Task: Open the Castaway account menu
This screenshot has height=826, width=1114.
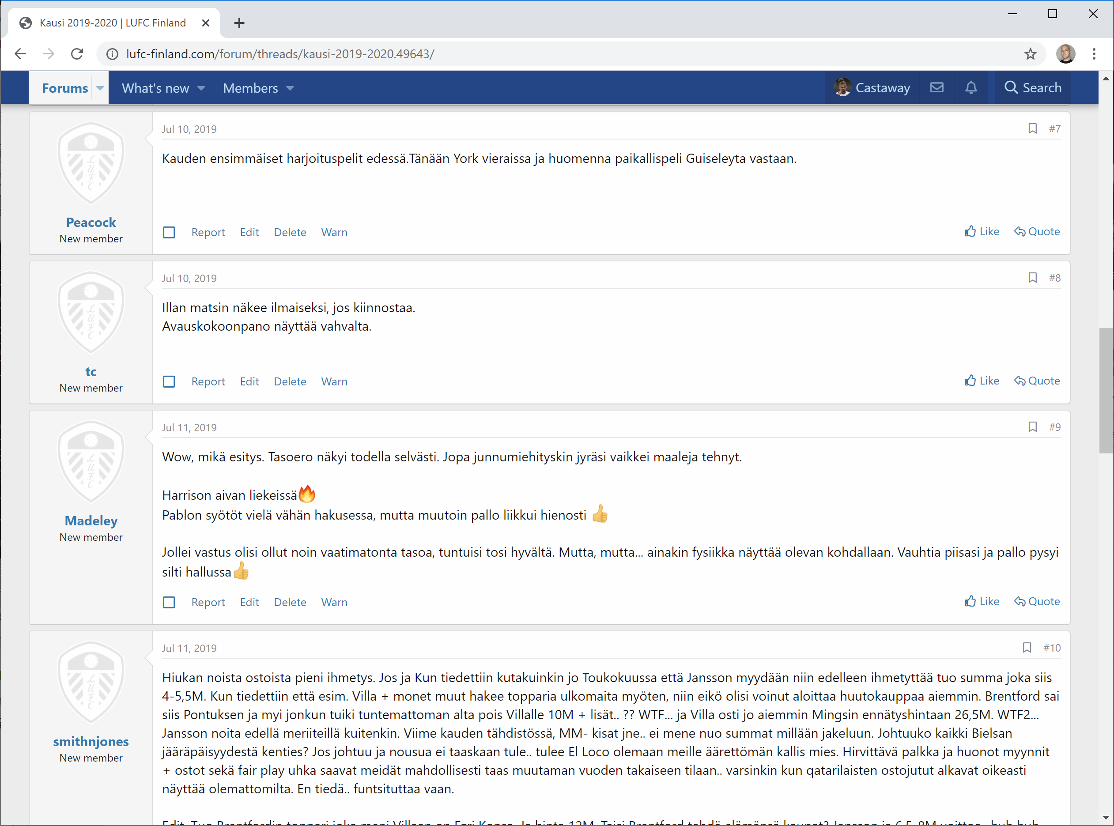Action: [x=872, y=87]
